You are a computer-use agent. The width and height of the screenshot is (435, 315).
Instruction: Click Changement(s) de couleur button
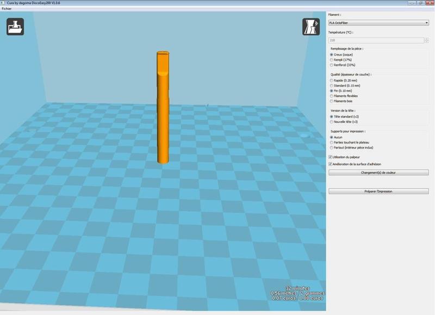coord(378,172)
